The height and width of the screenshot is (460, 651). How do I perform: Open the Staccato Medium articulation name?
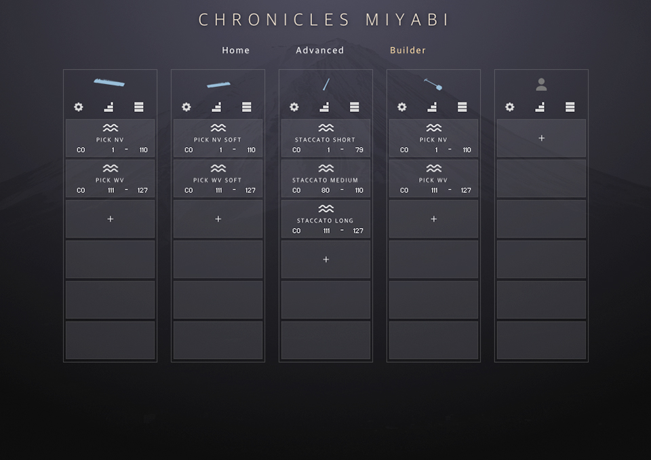point(325,180)
